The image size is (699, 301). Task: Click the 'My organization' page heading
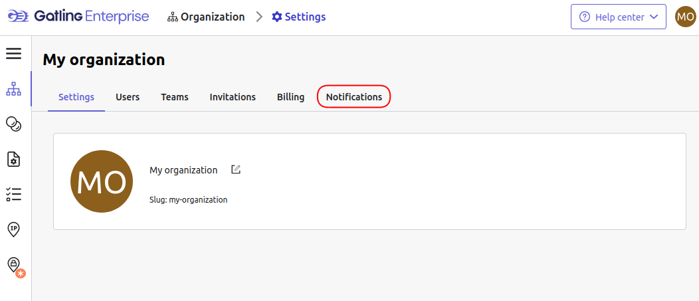point(104,60)
